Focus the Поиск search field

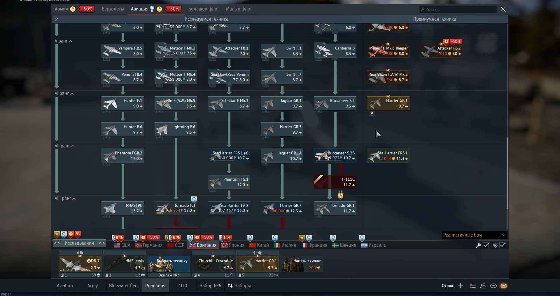[x=458, y=9]
